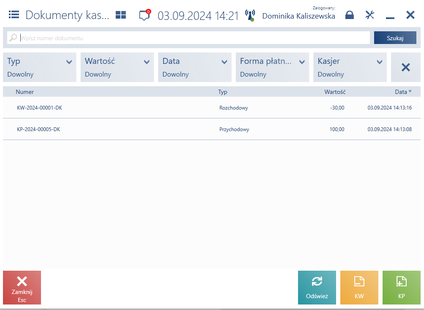Click the date and time 03.09.2024 14:21
The height and width of the screenshot is (310, 424).
click(198, 16)
